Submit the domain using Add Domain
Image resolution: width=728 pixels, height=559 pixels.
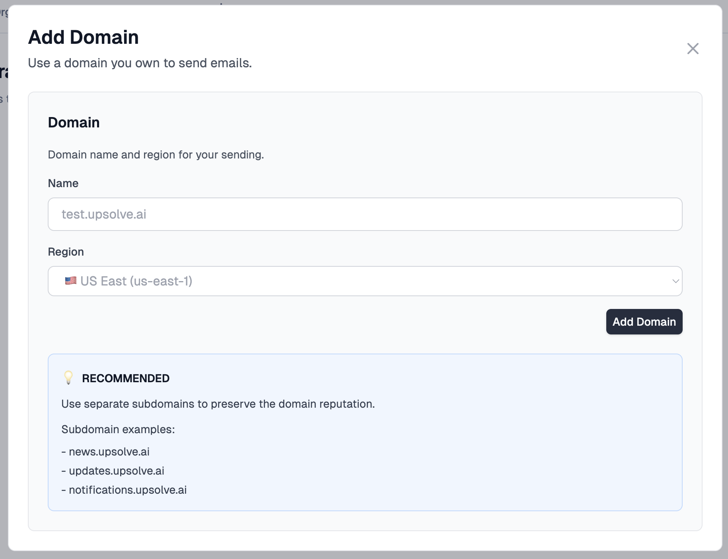(644, 322)
